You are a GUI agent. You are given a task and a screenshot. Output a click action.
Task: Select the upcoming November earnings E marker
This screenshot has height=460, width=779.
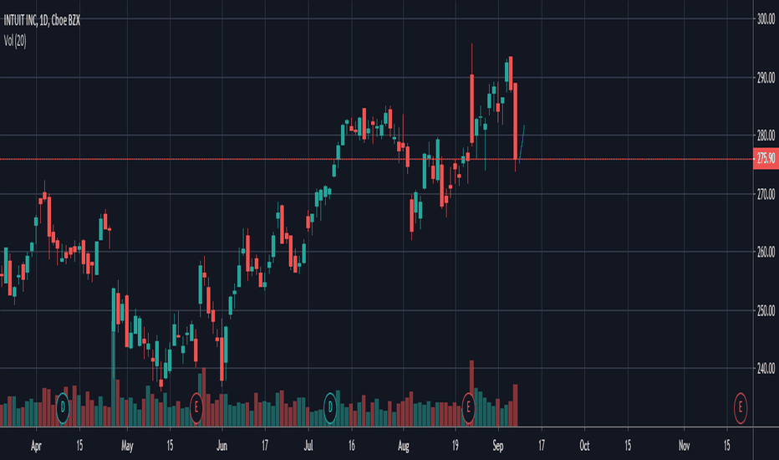point(741,408)
